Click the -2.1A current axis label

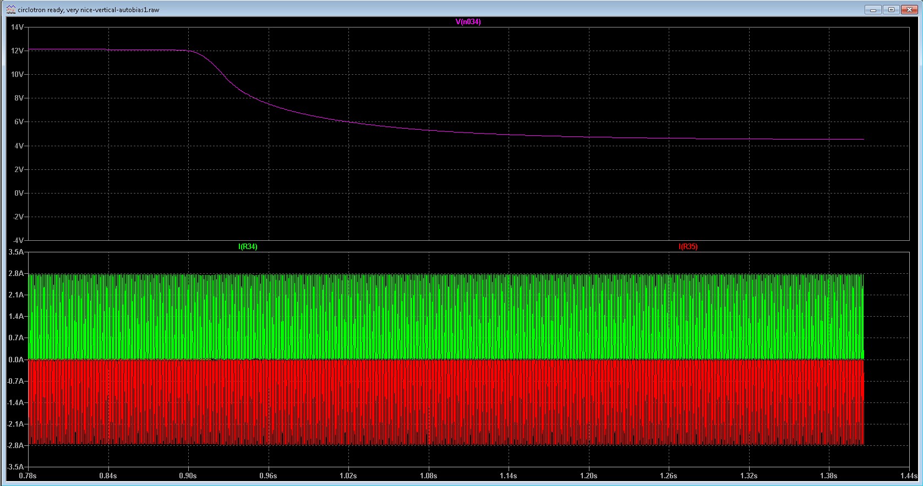[15, 424]
